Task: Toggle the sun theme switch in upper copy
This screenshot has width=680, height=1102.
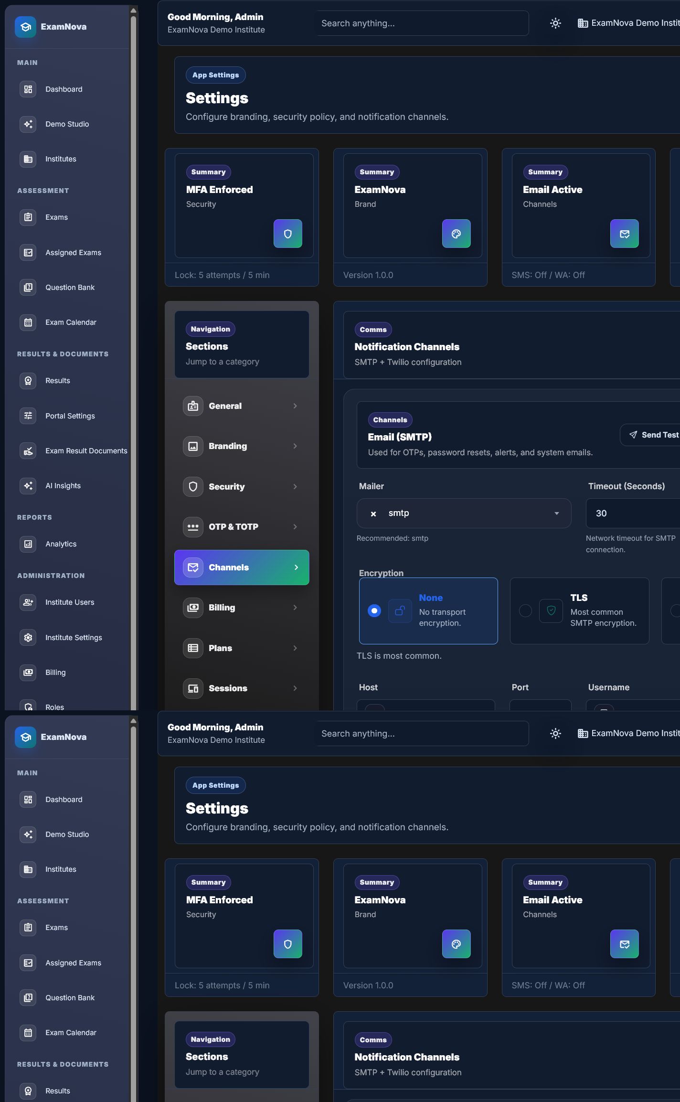Action: click(555, 23)
